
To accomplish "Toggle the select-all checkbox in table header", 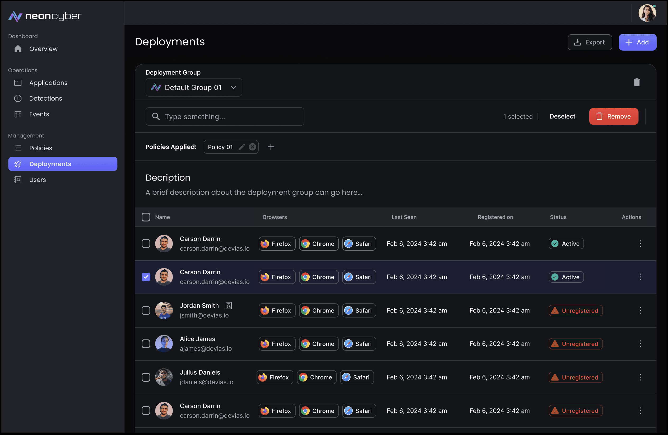I will tap(146, 217).
